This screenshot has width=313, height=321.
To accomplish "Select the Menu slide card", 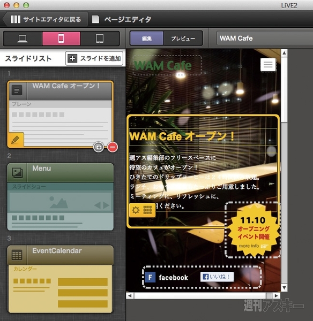I will tap(61, 196).
